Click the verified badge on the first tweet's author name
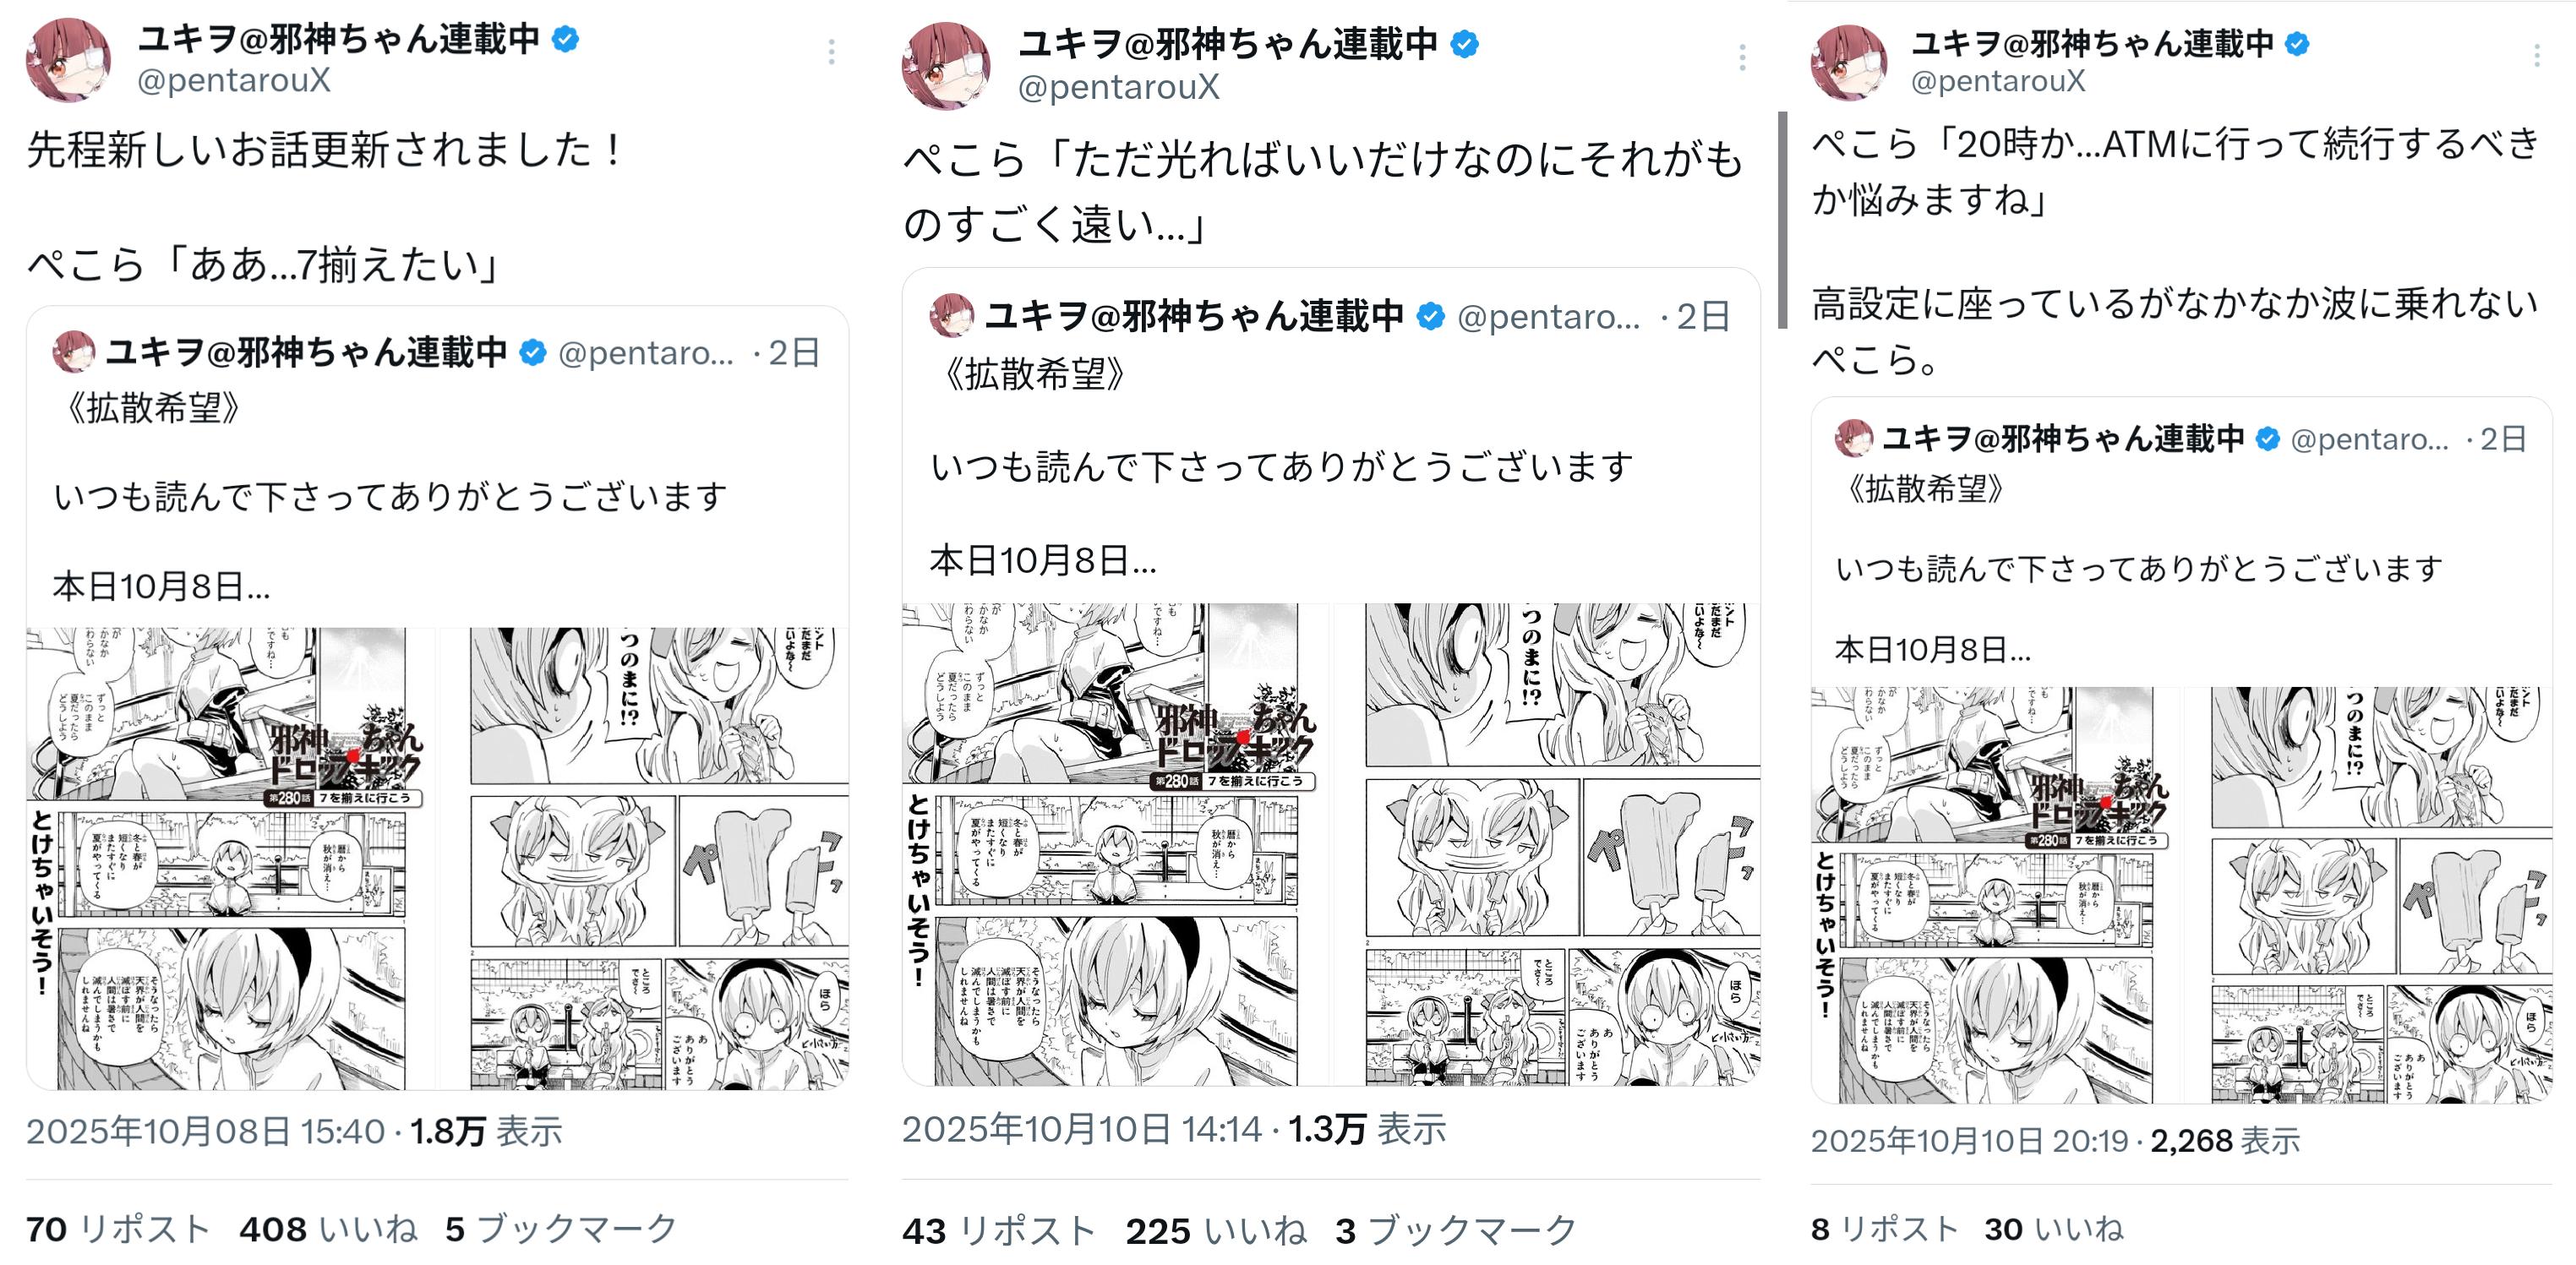 tap(566, 39)
